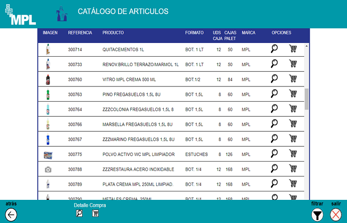Click the CATÁLOGO DE ARTICULOS title

(x=123, y=11)
